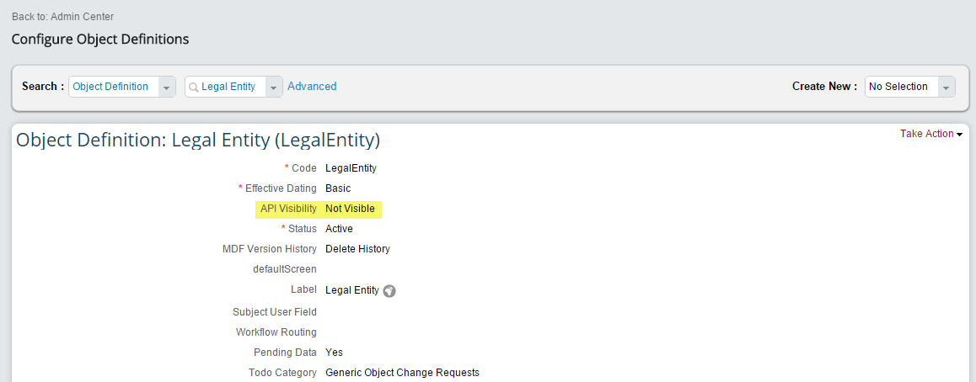Open the Legal Entity search dropdown arrow
976x382 pixels.
point(274,87)
